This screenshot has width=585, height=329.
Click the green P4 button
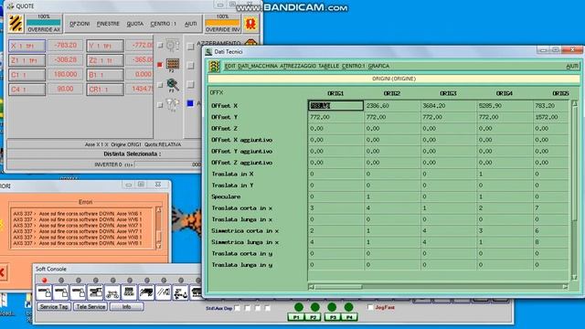[349, 317]
